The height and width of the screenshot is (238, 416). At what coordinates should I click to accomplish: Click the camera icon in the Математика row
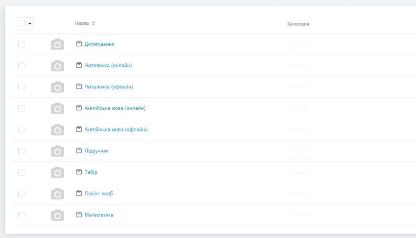(x=57, y=215)
